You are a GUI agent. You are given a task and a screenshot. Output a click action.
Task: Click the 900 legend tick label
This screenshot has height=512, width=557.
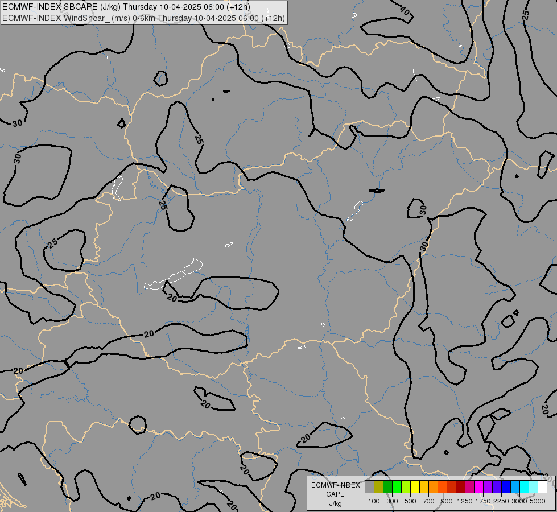[x=447, y=501]
